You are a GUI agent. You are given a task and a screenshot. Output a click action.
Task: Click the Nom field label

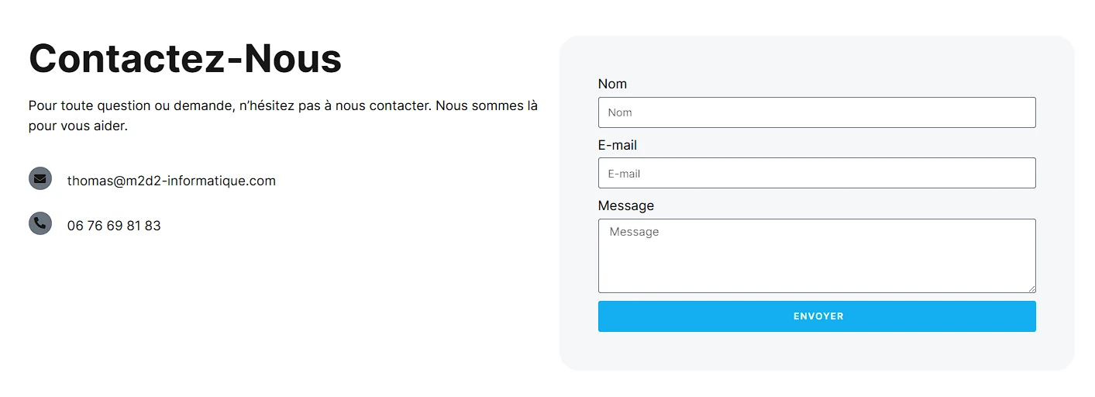pos(612,84)
